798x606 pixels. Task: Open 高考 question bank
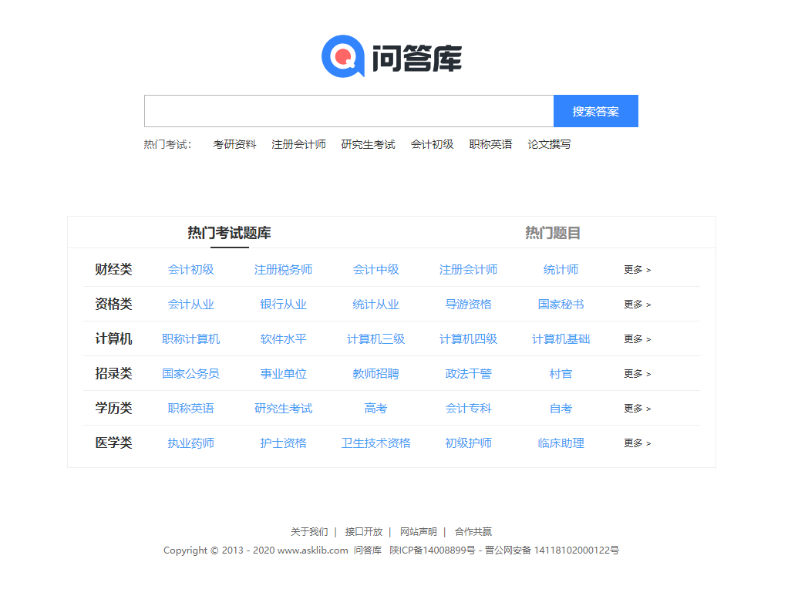(x=376, y=409)
